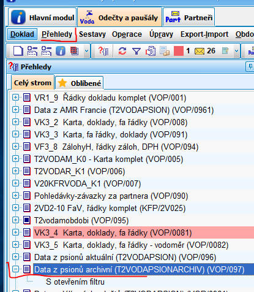Expand T2vodamobdobi node
This screenshot has width=254, height=292.
[x=15, y=220]
